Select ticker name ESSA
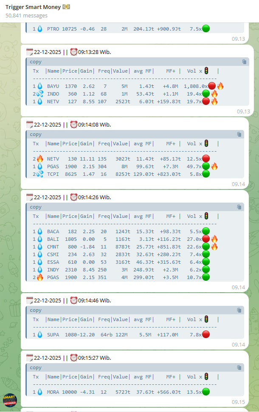Screen dimensions: 259x412 [53, 262]
